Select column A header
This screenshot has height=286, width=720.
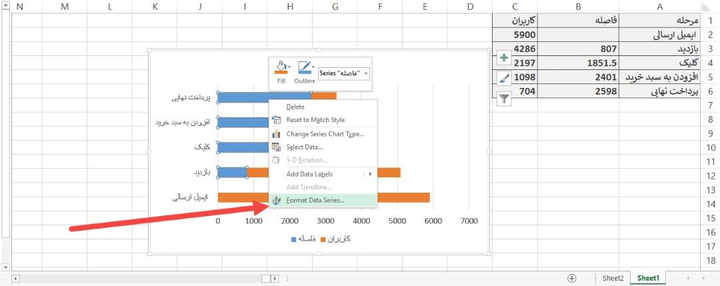coord(660,7)
